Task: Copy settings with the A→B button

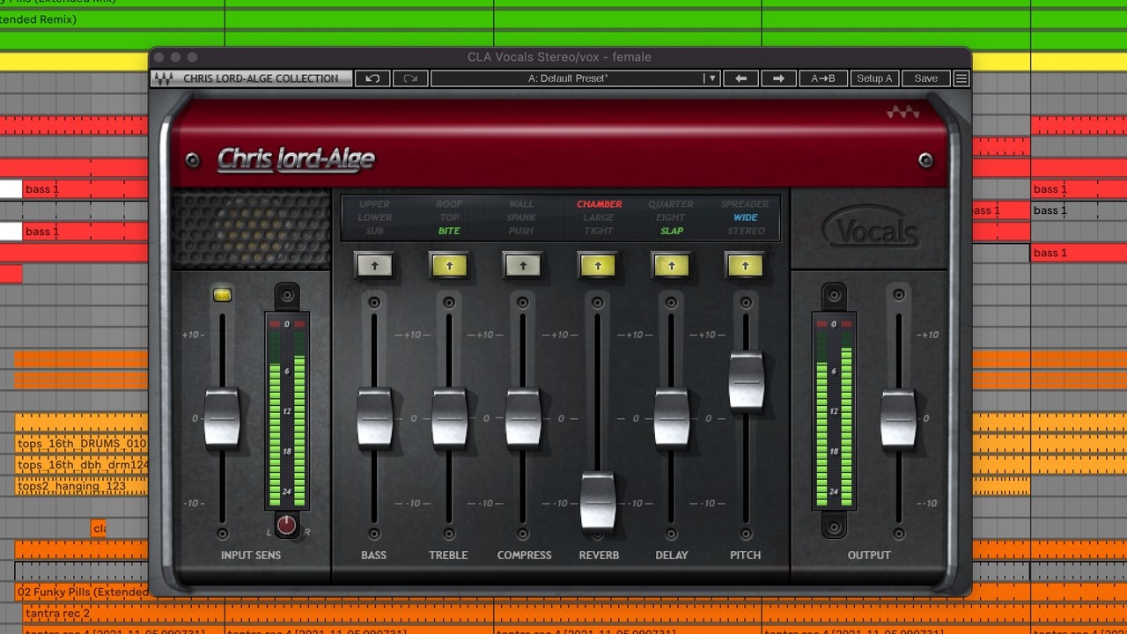Action: point(823,78)
